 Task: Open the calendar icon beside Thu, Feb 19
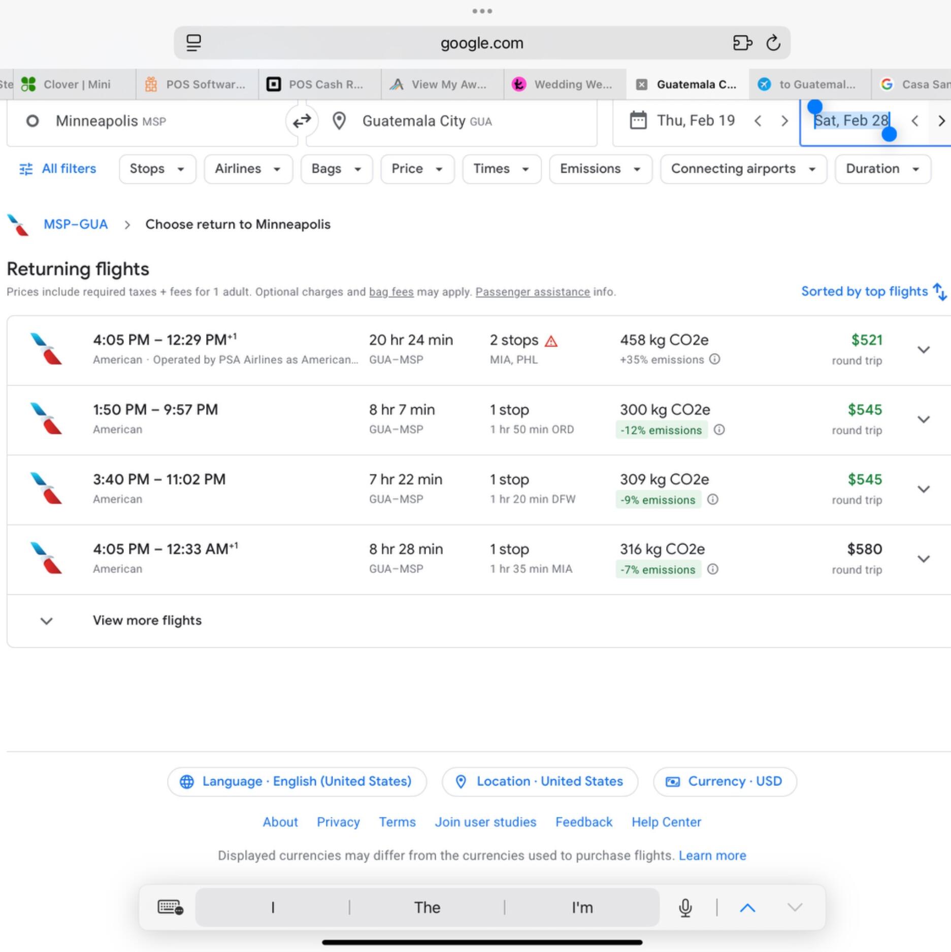tap(638, 120)
